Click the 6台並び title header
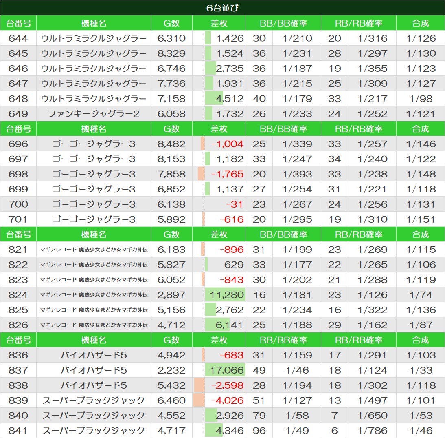The height and width of the screenshot is (438, 445). pyautogui.click(x=222, y=8)
